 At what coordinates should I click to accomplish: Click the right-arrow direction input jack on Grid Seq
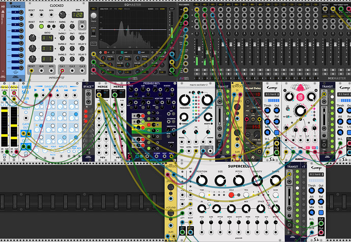tap(36, 96)
